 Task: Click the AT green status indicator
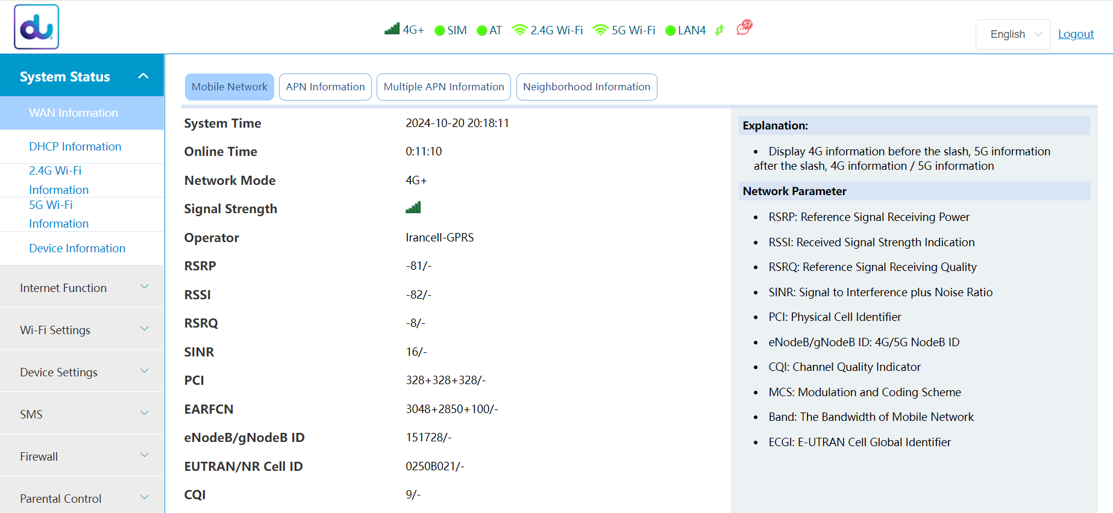point(481,31)
